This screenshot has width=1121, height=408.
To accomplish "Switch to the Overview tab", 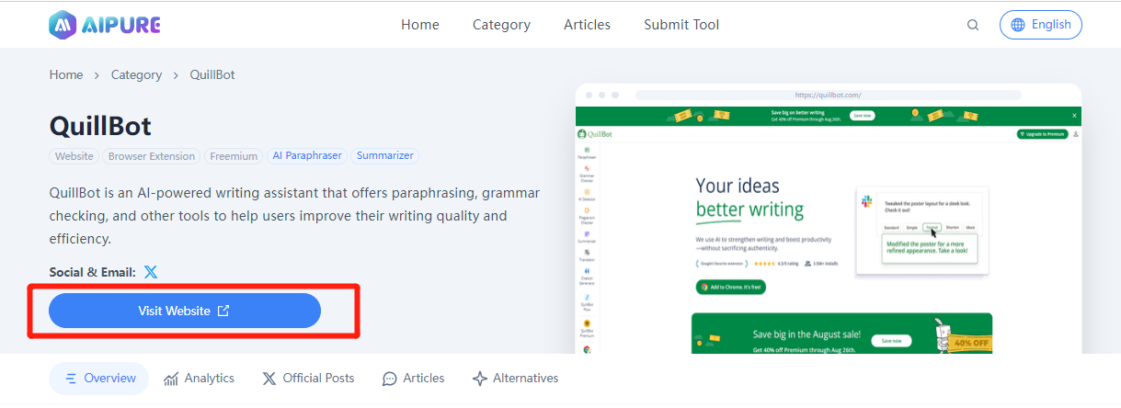I will point(99,378).
